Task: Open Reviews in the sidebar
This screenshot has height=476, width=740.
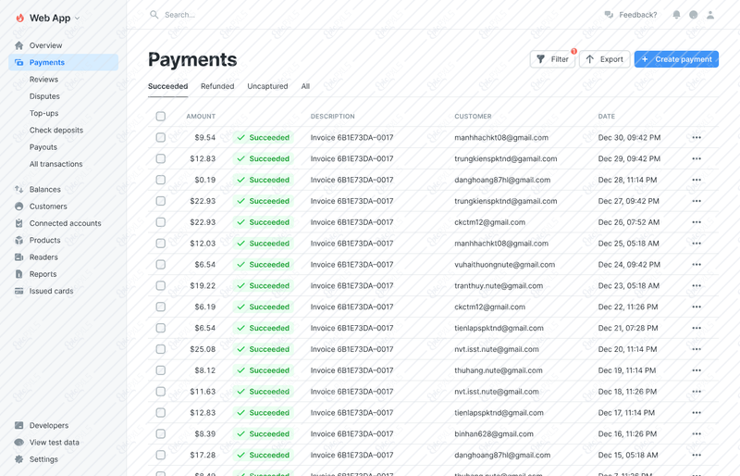Action: (x=43, y=80)
